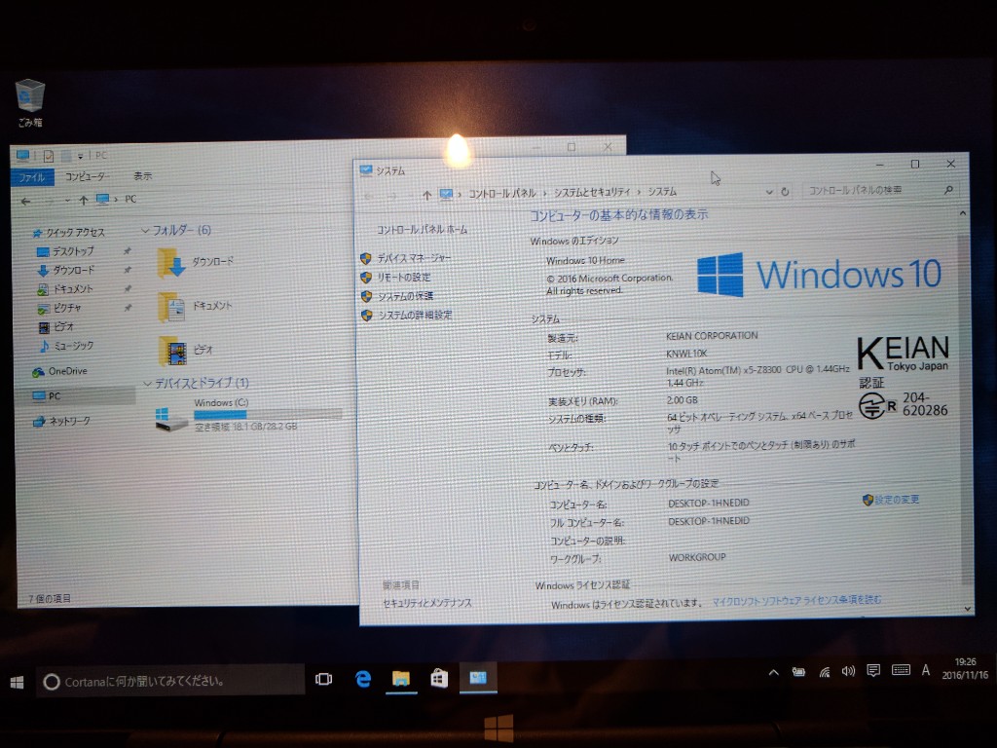Open the Action Center notifications icon

tap(873, 670)
